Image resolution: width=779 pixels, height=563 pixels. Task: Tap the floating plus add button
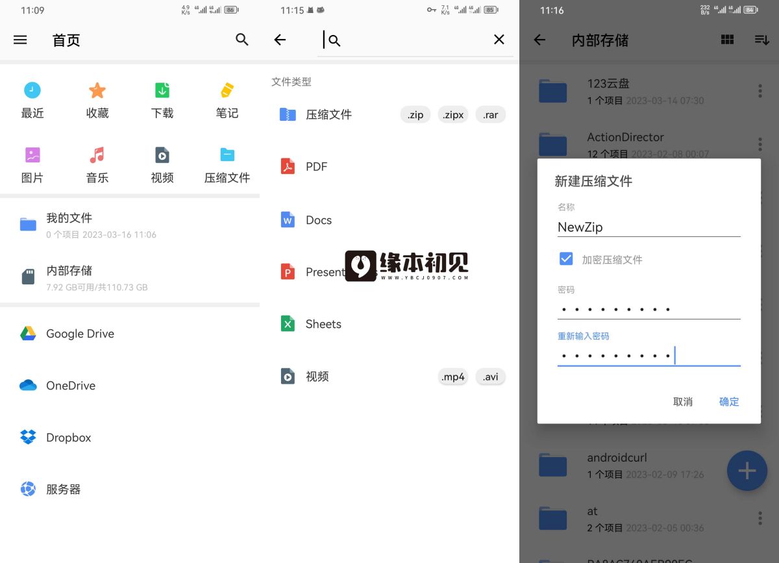[747, 471]
